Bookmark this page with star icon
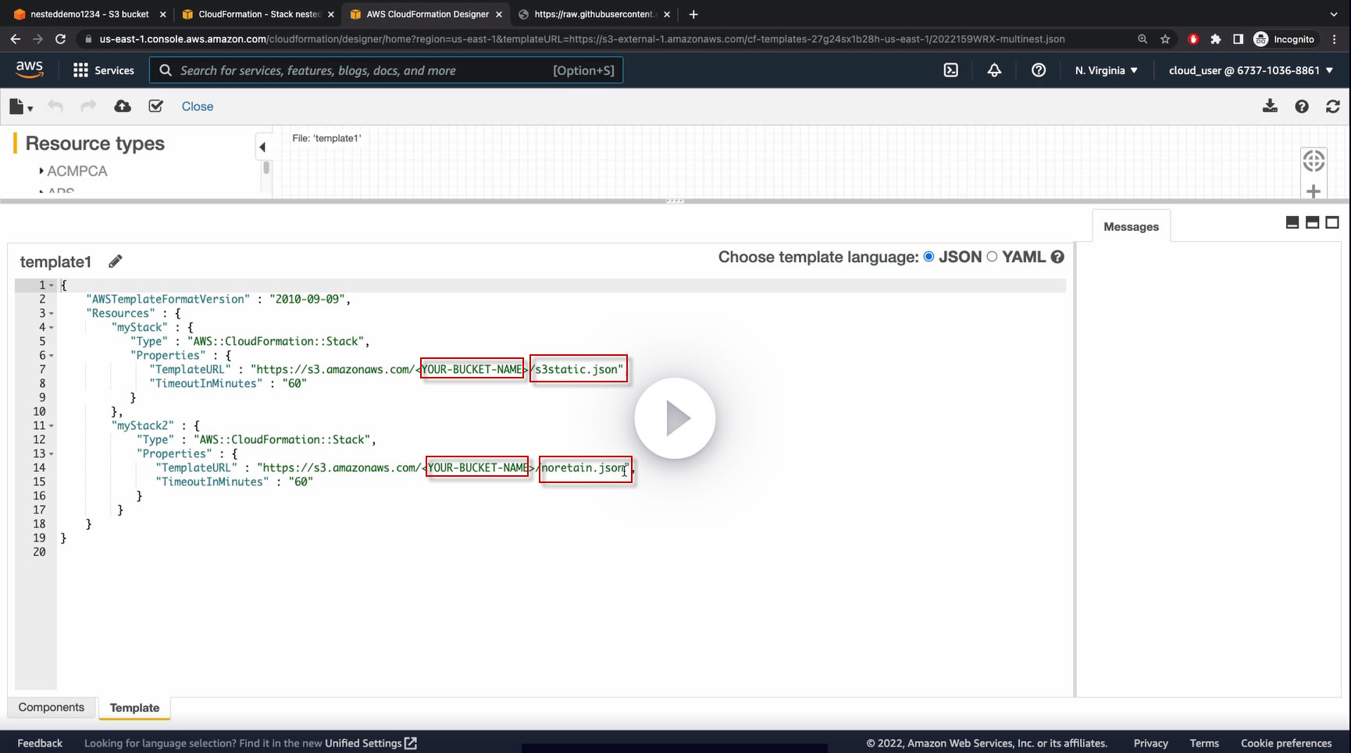The height and width of the screenshot is (753, 1351). point(1165,39)
